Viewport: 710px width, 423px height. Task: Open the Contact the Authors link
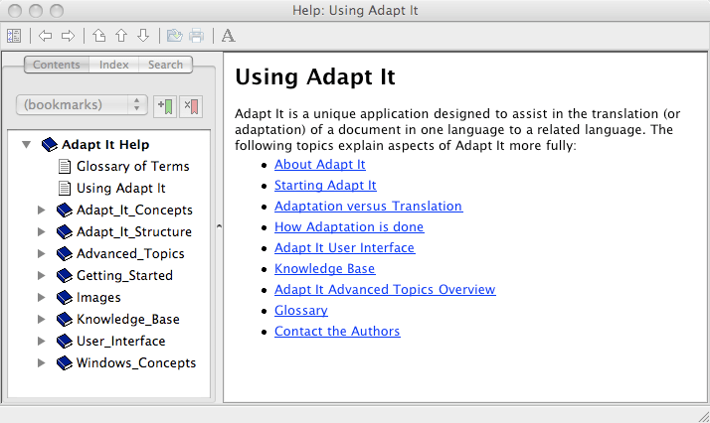(337, 332)
